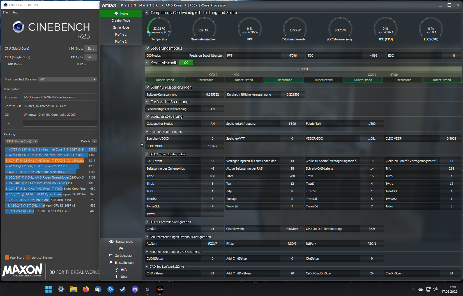
Task: Select Creator Mode in the sidebar
Action: (x=121, y=20)
